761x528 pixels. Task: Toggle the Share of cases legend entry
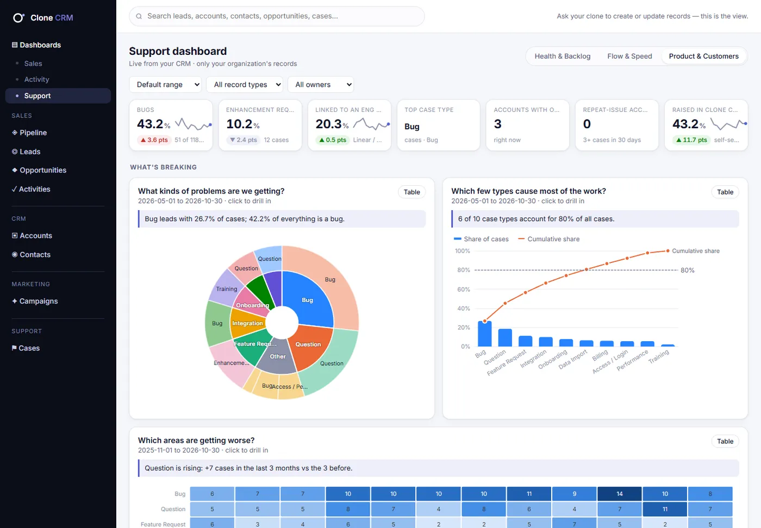coord(481,239)
